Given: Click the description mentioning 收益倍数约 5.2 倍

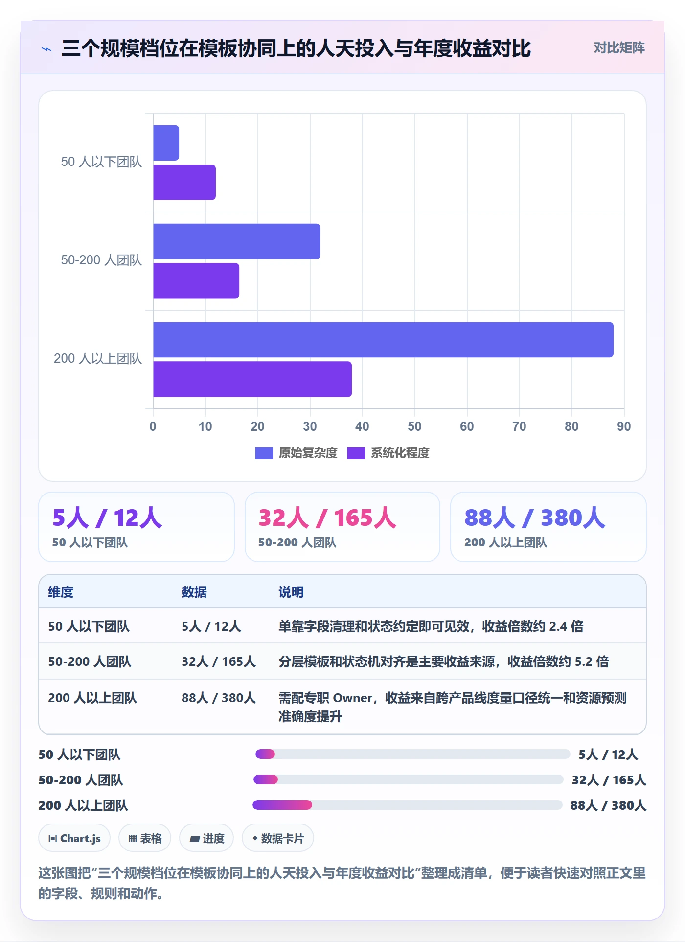Looking at the screenshot, I should [x=444, y=661].
